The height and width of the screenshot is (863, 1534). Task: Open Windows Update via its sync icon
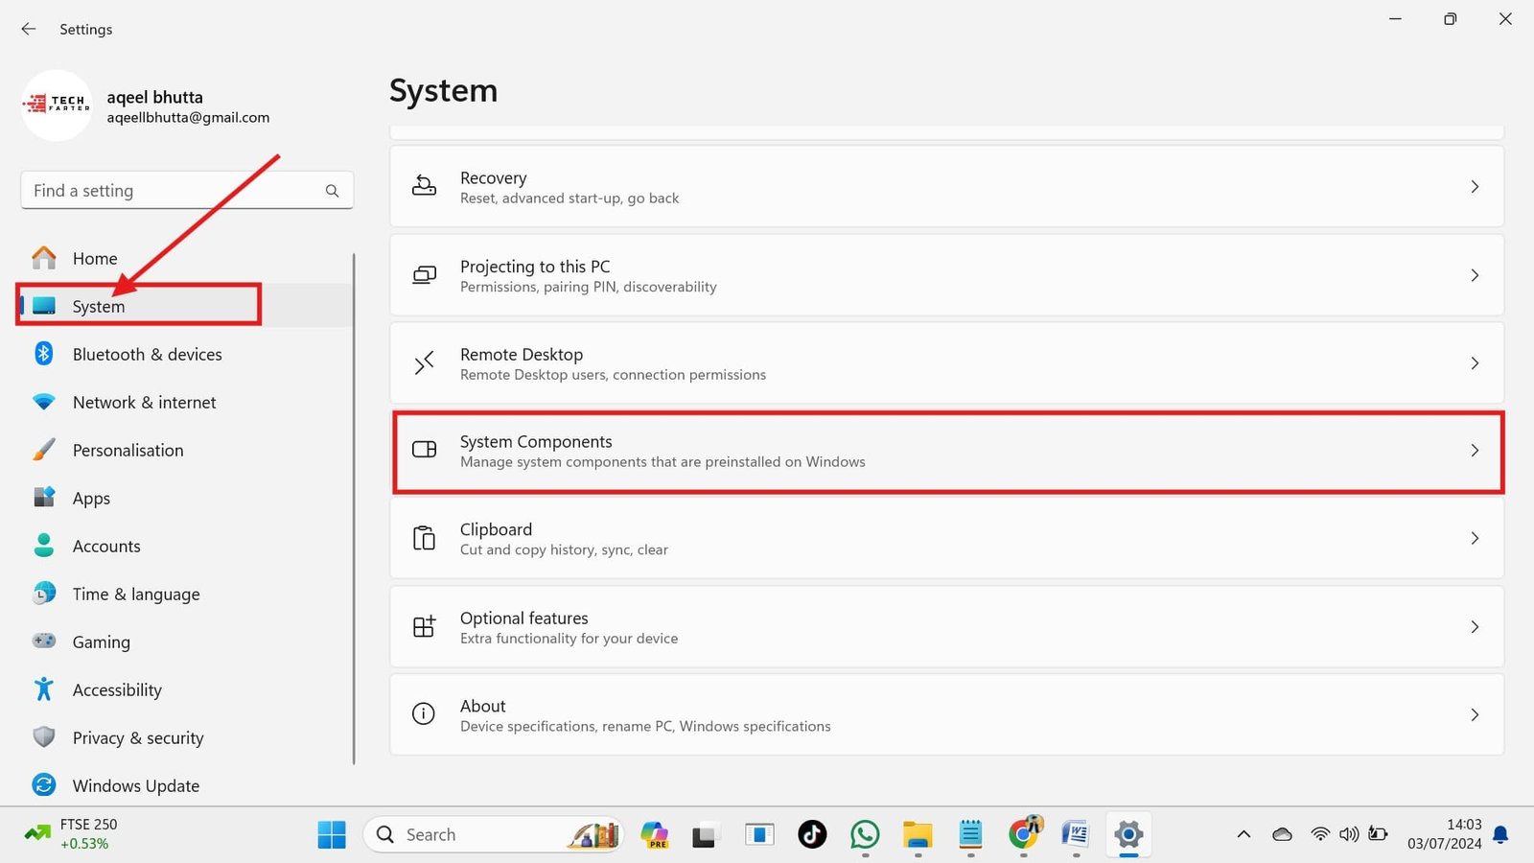tap(44, 785)
